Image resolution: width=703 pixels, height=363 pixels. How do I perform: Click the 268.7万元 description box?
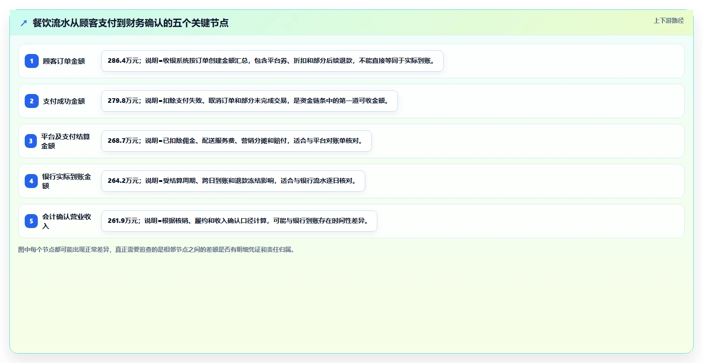236,141
